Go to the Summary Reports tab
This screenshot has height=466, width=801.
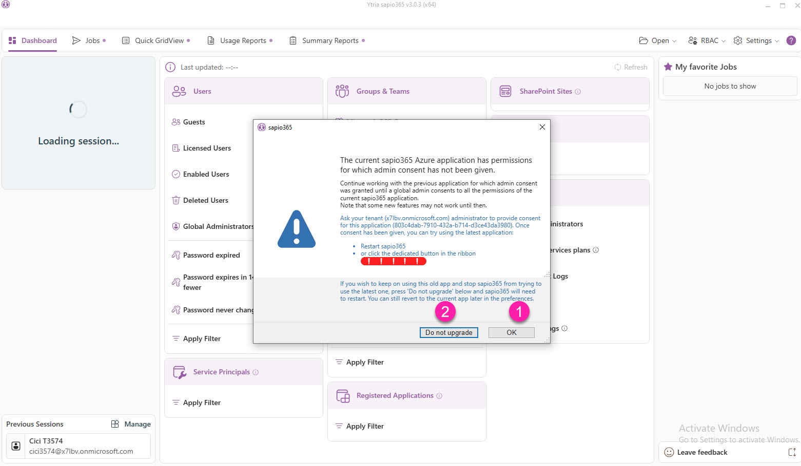coord(326,40)
